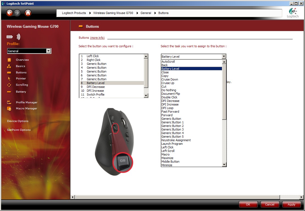
Task: Select Switch Profile button entry
Action: (96, 95)
